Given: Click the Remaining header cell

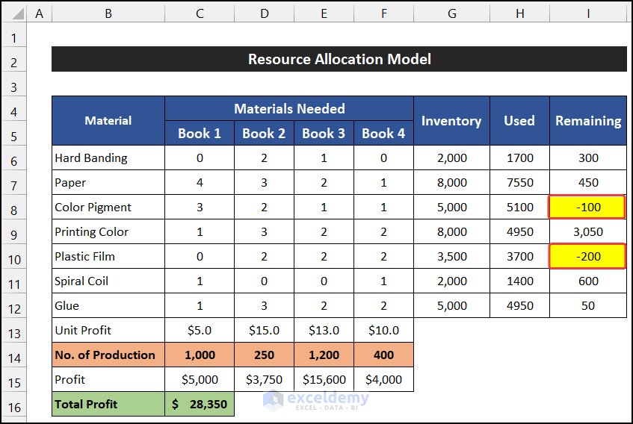Looking at the screenshot, I should coord(588,120).
